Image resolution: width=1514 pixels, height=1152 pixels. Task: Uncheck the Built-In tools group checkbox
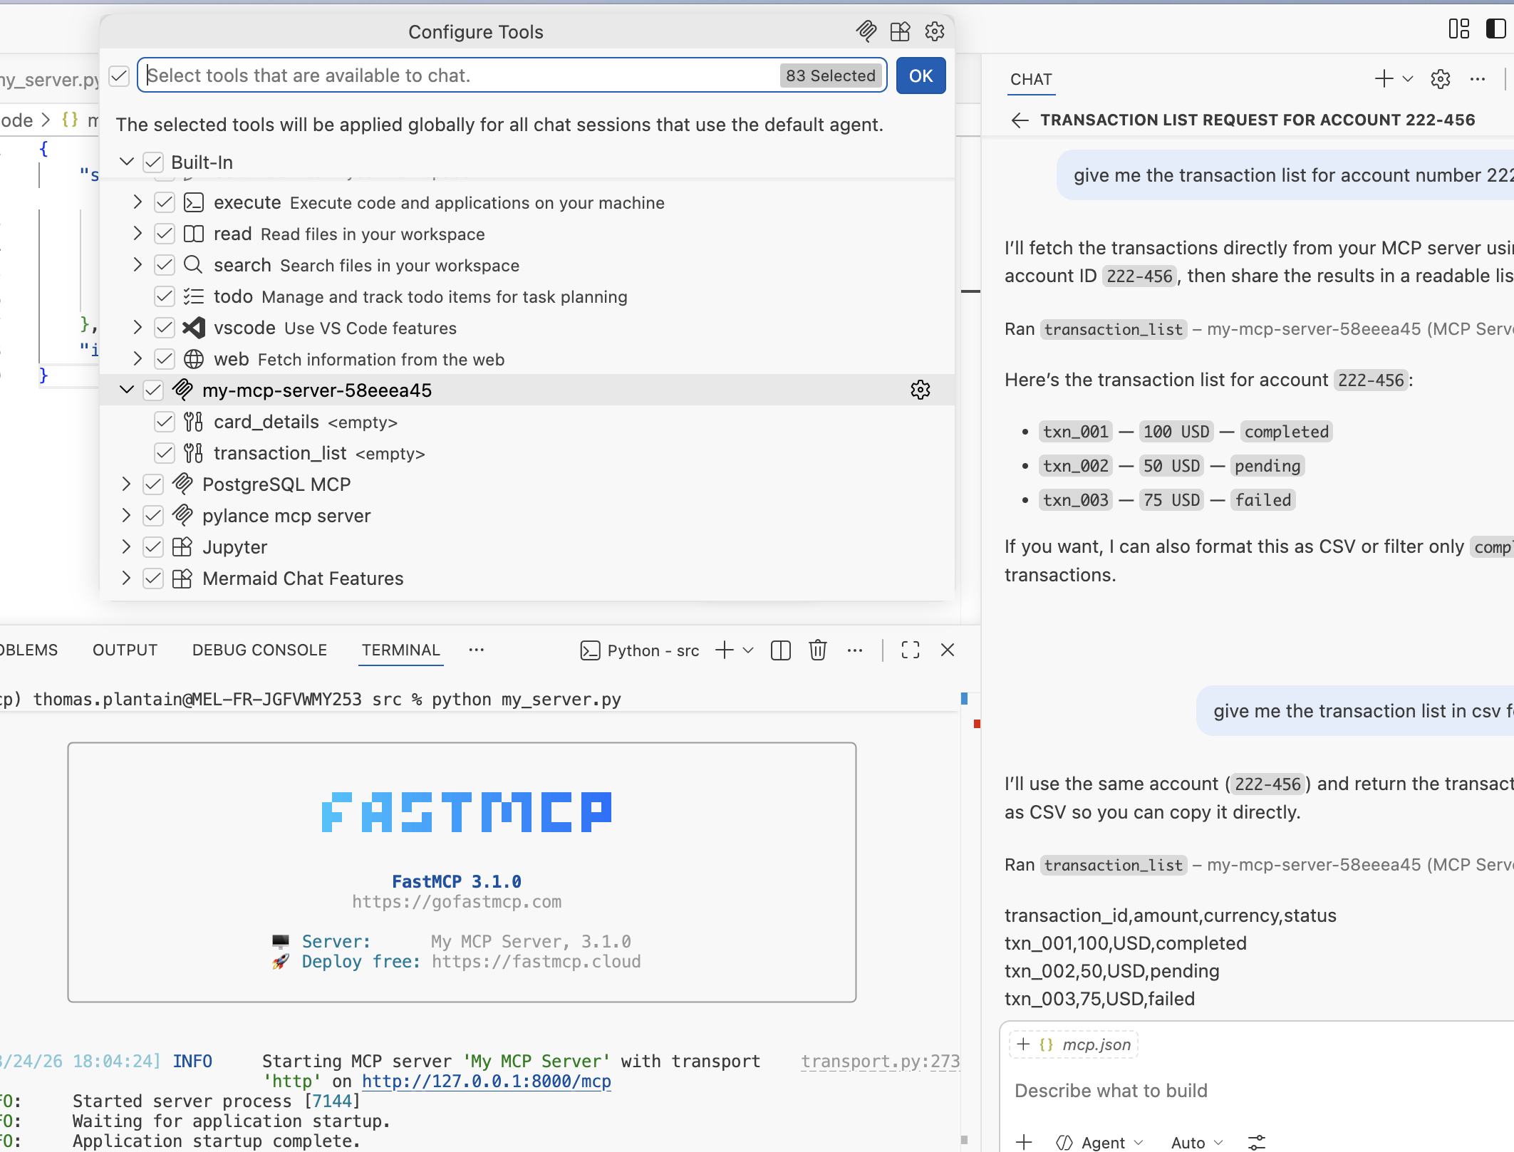pyautogui.click(x=153, y=162)
